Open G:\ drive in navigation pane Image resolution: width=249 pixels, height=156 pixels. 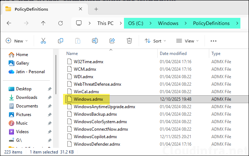15,140
